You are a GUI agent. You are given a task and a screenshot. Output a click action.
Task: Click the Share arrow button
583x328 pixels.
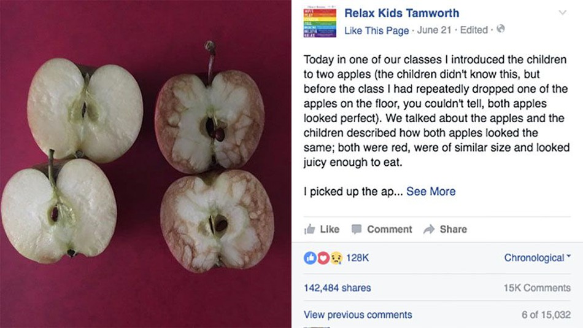tap(445, 229)
